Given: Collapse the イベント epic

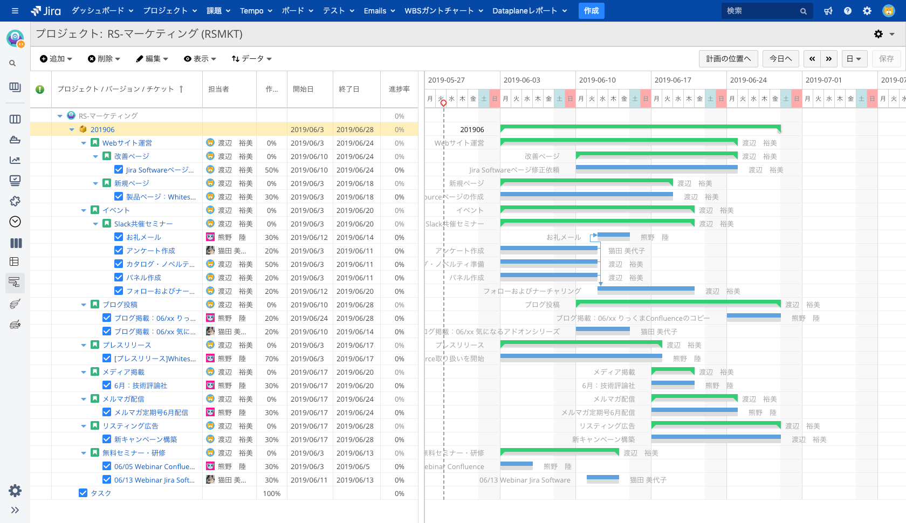Looking at the screenshot, I should (x=84, y=210).
